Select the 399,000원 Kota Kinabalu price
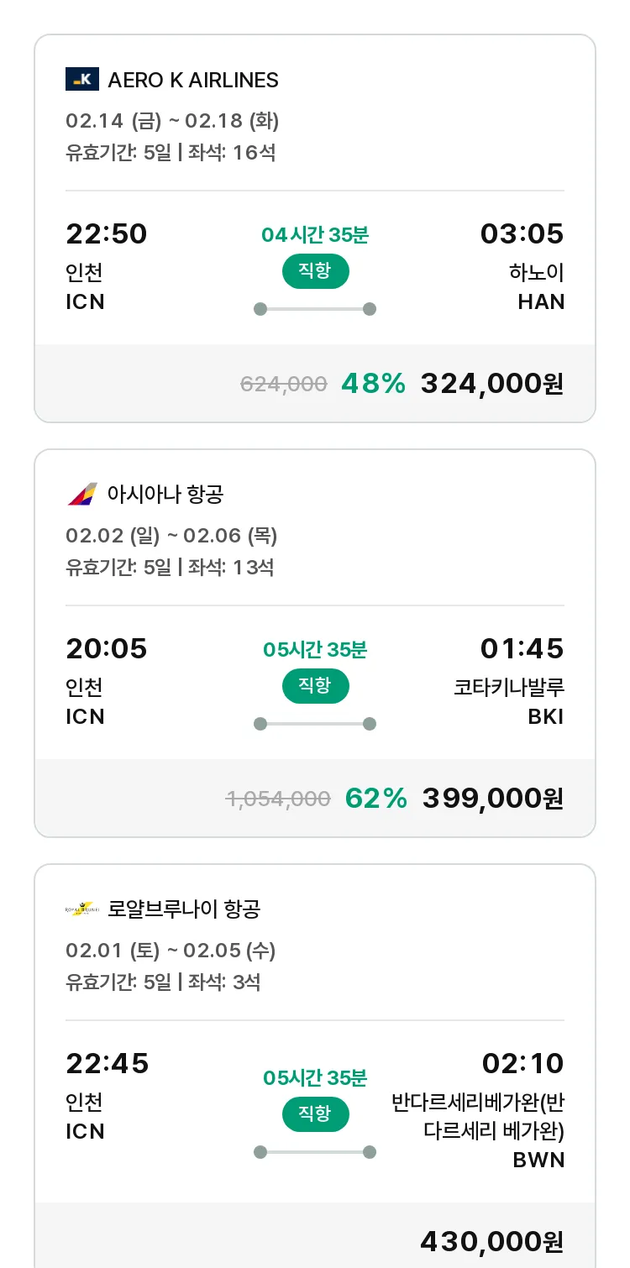This screenshot has height=1268, width=630. [492, 799]
